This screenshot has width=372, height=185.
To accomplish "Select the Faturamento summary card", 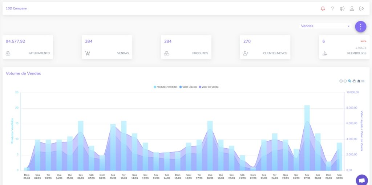I will pos(28,47).
